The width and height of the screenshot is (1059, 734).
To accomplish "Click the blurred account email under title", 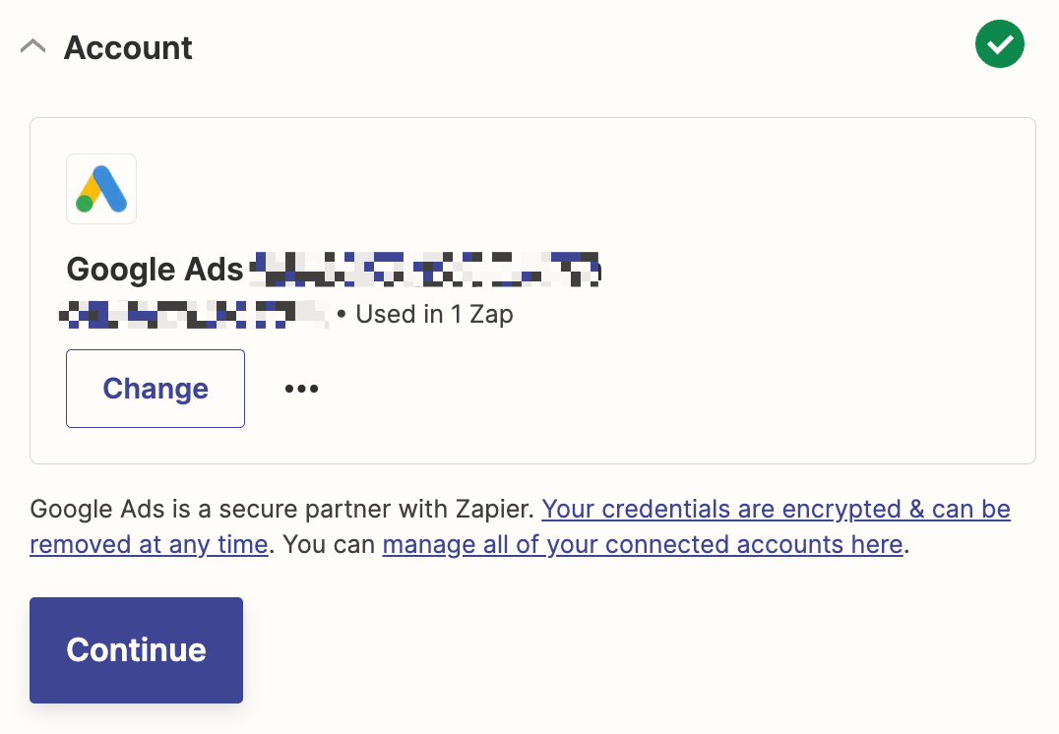I will coord(194,315).
